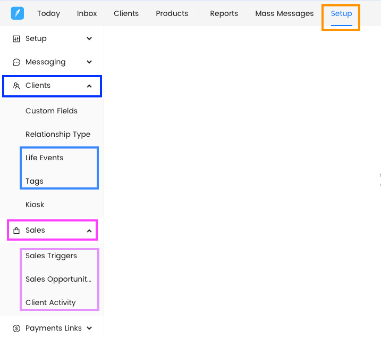Collapse the Sales section chevron
The image size is (381, 337).
[x=89, y=231]
